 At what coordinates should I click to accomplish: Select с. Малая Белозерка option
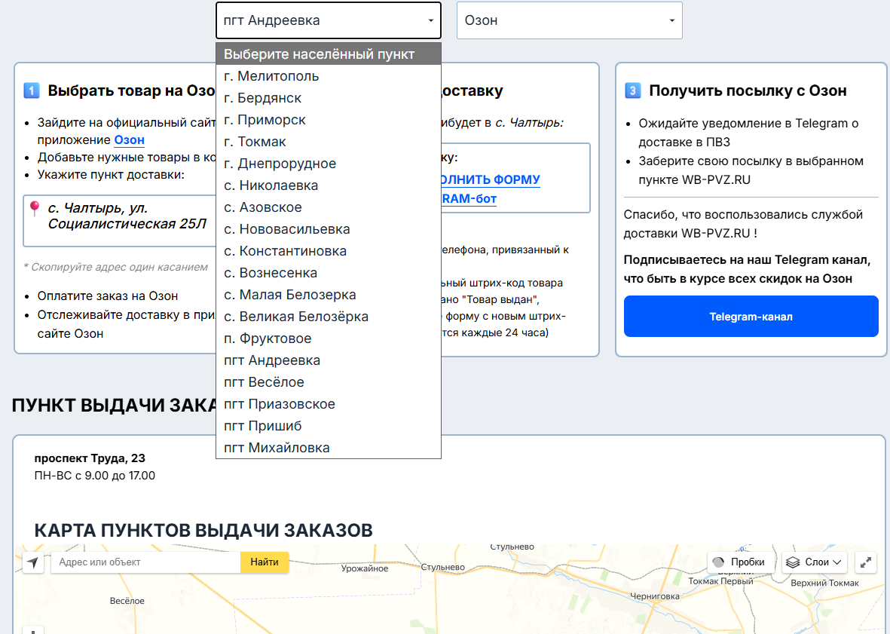click(x=329, y=295)
